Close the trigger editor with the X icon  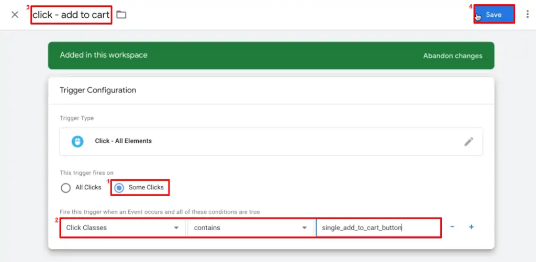tap(15, 15)
